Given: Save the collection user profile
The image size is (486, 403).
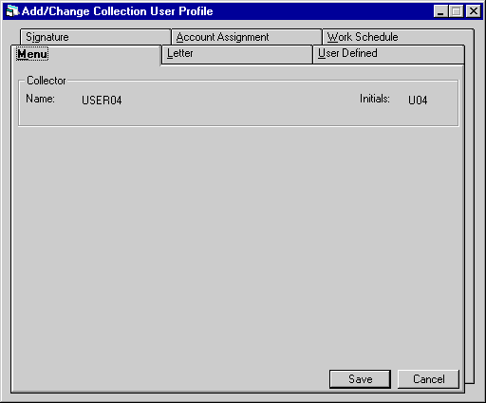Looking at the screenshot, I should tap(360, 379).
